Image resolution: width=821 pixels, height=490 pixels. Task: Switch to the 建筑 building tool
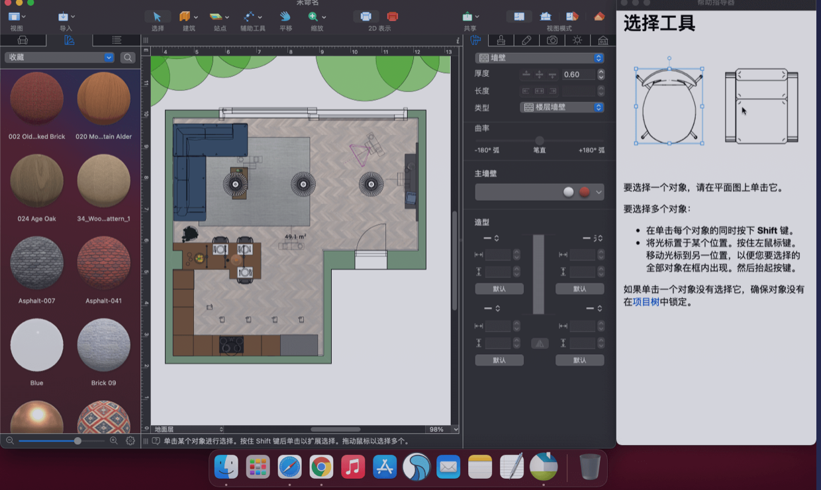pyautogui.click(x=186, y=16)
